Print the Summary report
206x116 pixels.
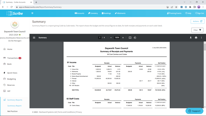pyautogui.click(x=196, y=38)
